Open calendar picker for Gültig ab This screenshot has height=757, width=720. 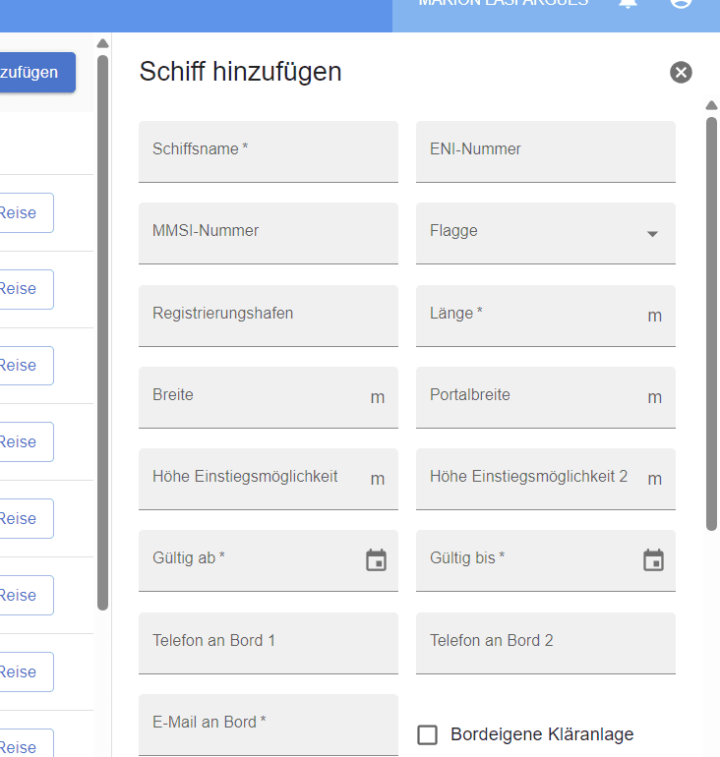coord(376,560)
